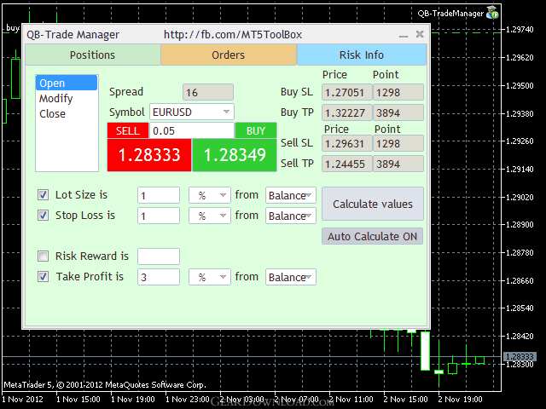The image size is (546, 409).
Task: Click the '1 Nov 2012' time axis label
Action: [23, 399]
